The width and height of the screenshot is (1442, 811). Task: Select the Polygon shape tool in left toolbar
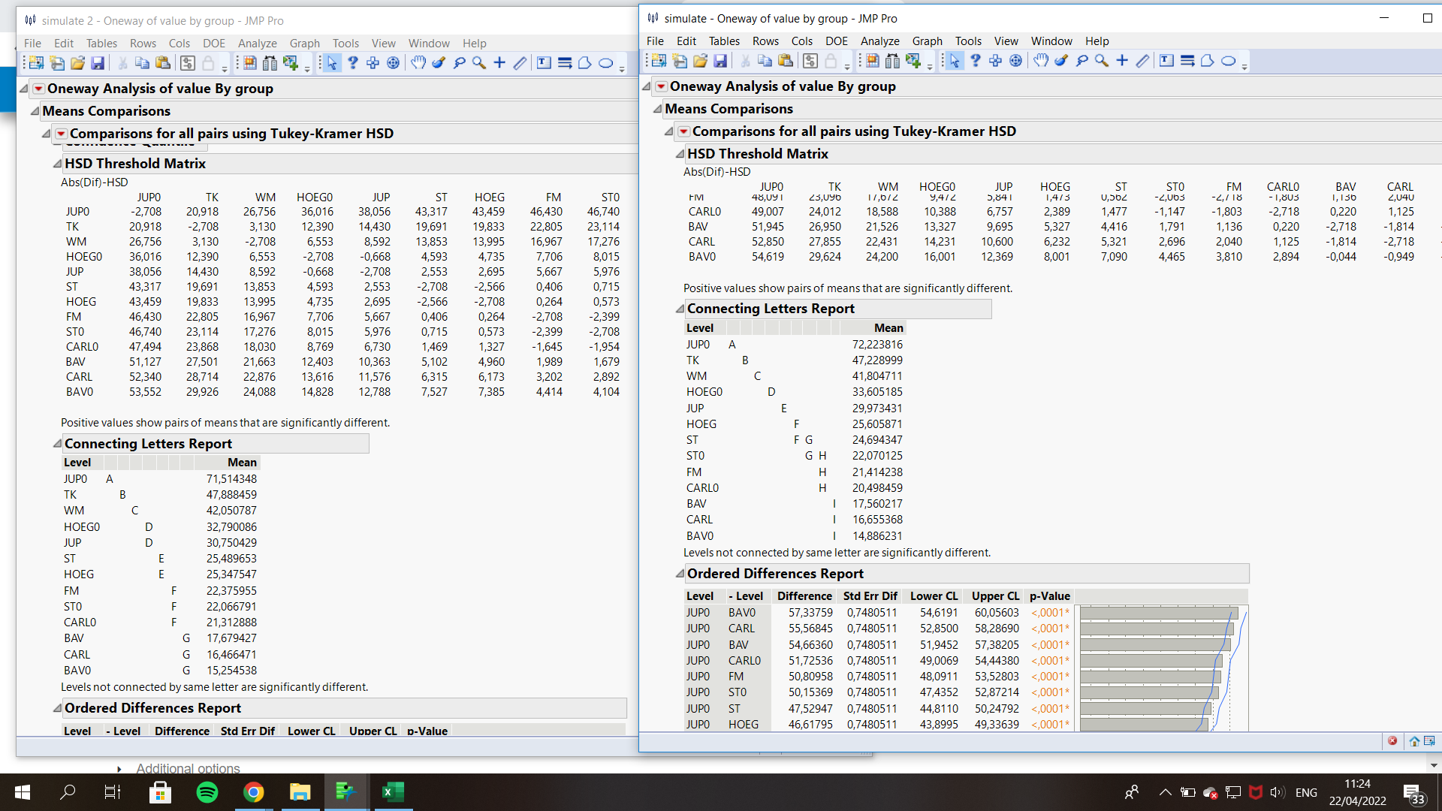tap(584, 64)
